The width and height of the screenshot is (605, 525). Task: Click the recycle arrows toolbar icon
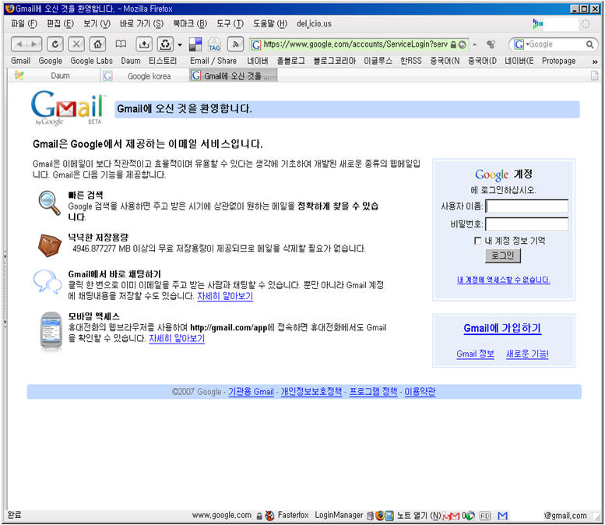click(165, 44)
